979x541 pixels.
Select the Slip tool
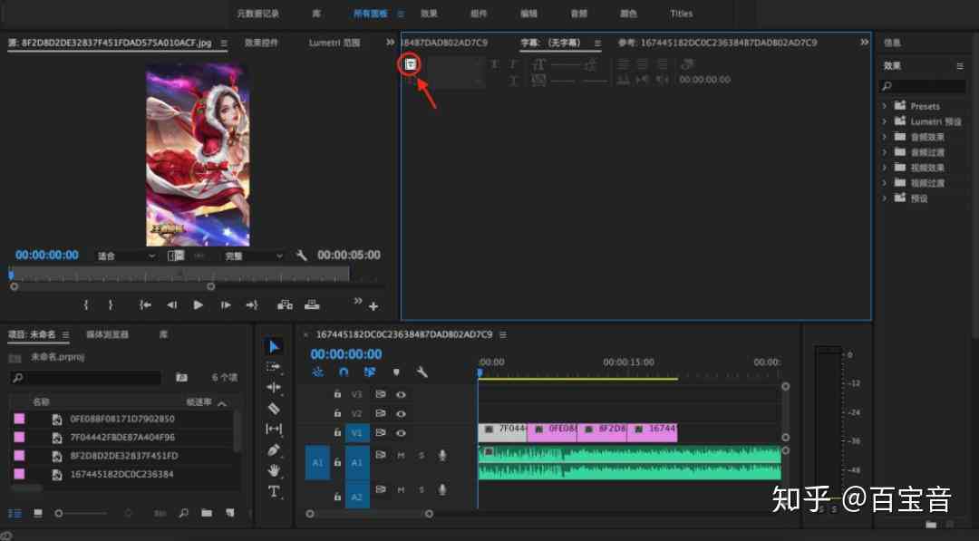(x=274, y=430)
